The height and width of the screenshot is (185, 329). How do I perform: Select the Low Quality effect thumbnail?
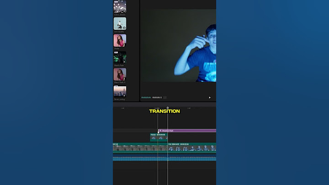pyautogui.click(x=120, y=23)
